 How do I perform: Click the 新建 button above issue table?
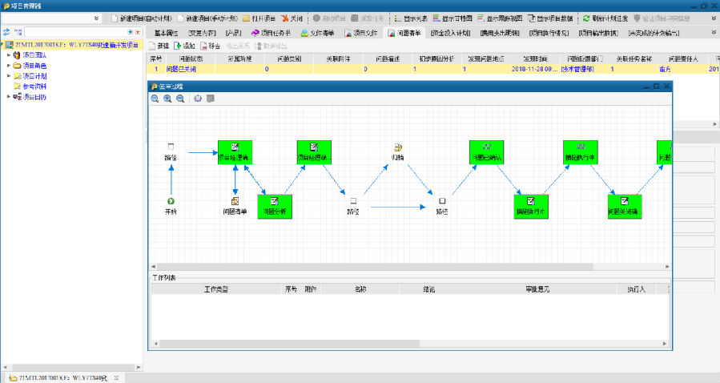pyautogui.click(x=159, y=46)
